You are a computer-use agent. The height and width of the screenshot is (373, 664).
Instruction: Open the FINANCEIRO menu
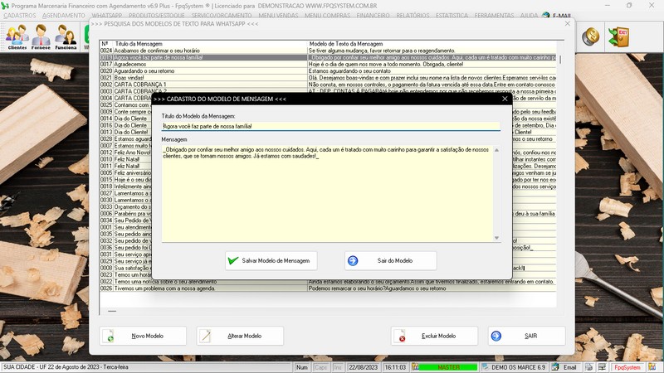373,15
